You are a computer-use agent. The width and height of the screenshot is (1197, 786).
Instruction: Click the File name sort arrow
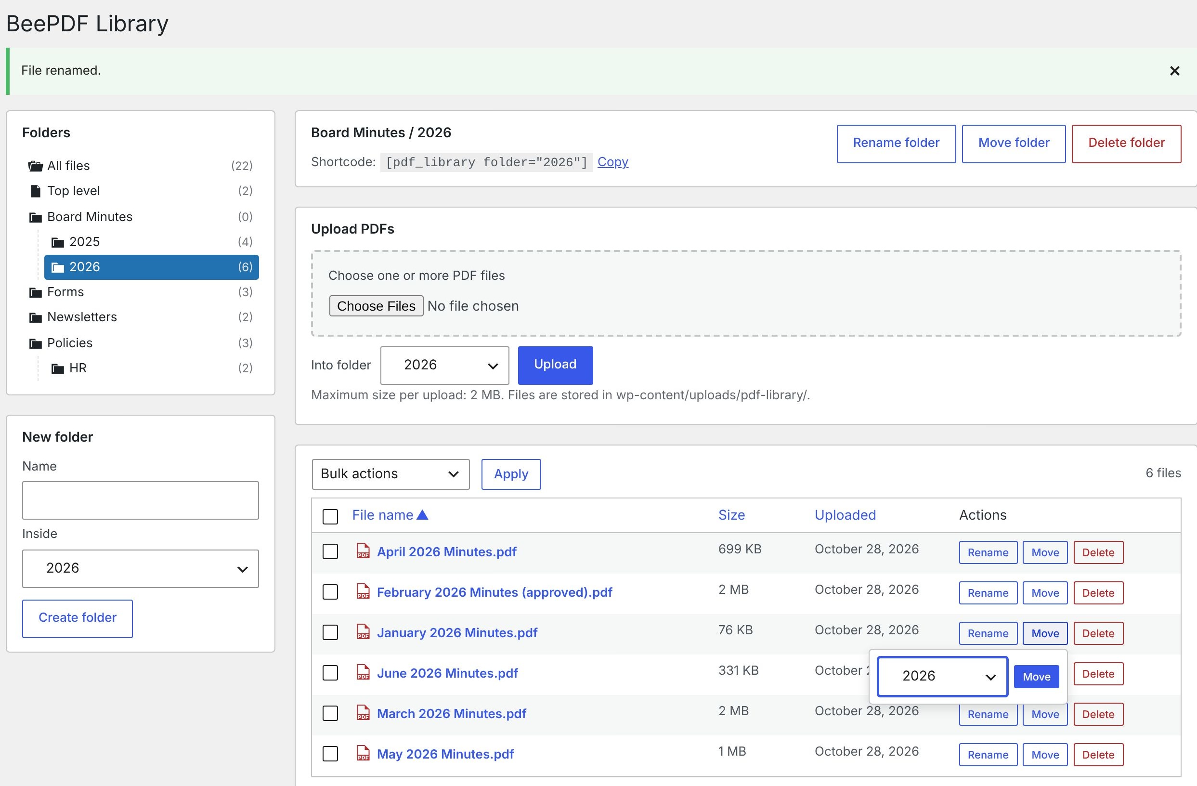tap(422, 515)
